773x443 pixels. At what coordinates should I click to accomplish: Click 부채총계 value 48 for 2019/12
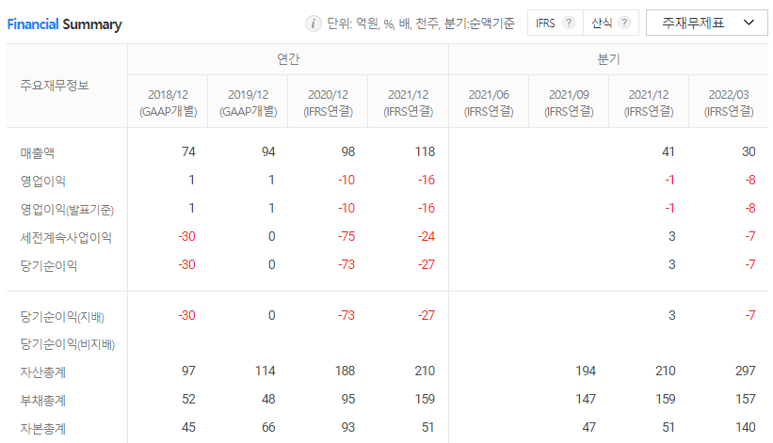268,399
